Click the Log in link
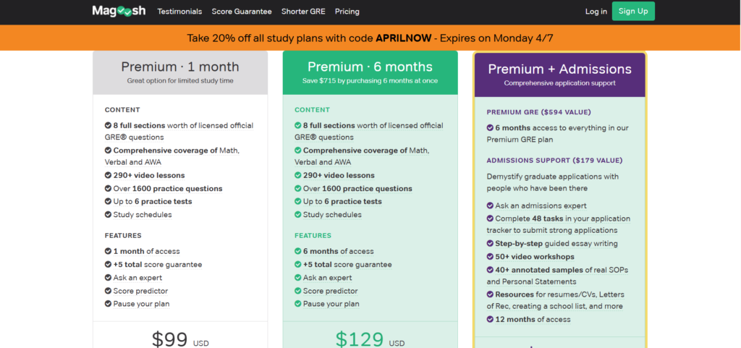The image size is (741, 348). [x=596, y=12]
